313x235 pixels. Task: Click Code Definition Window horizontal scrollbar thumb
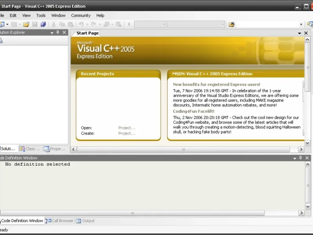tap(133, 213)
